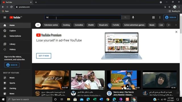Open History in sidebar

pyautogui.click(x=15, y=49)
